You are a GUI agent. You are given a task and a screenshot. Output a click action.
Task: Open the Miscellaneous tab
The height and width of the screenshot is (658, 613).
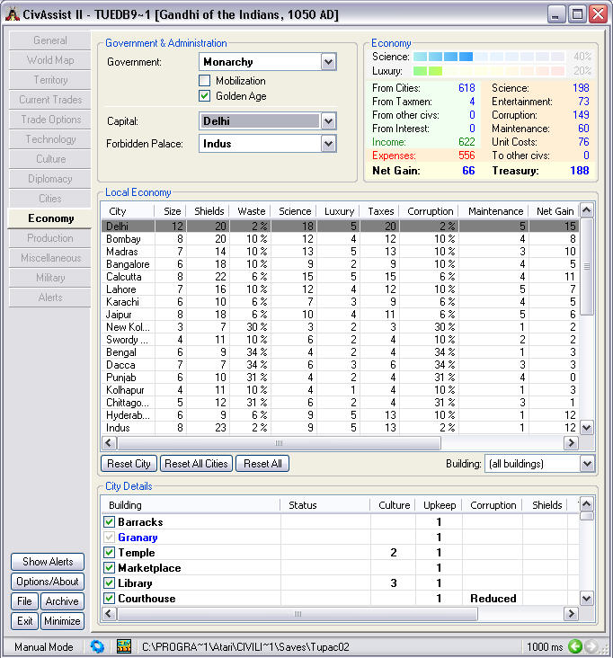pos(50,258)
